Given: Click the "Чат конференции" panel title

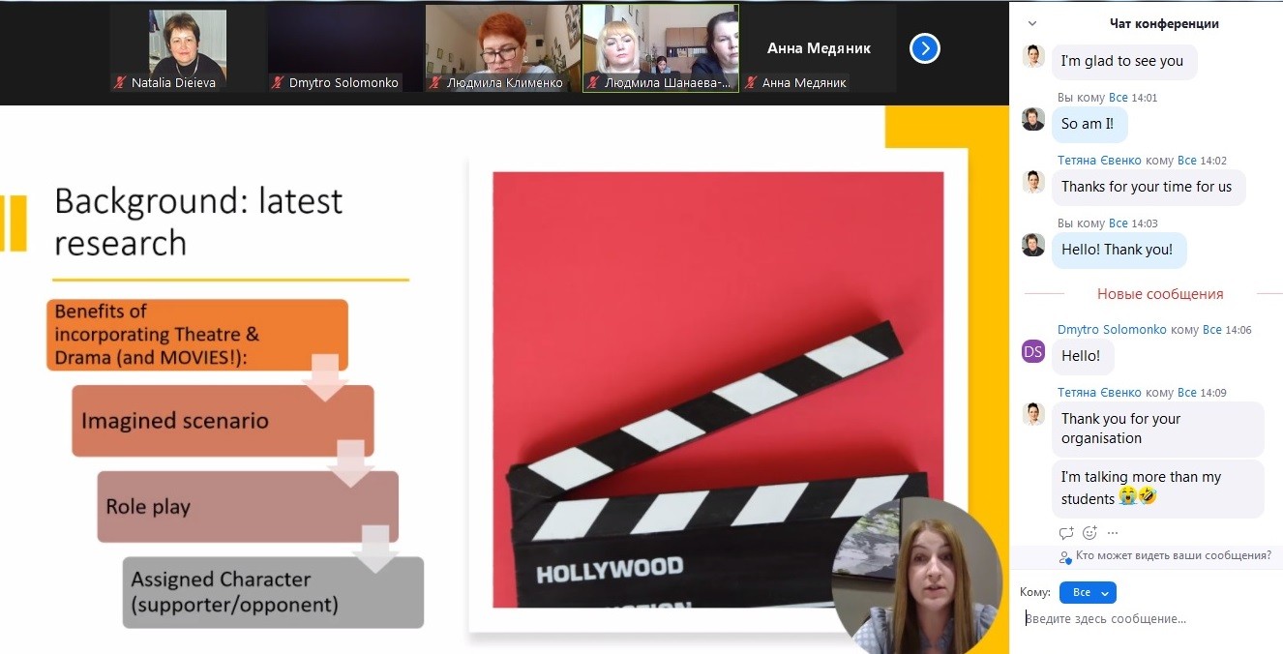Looking at the screenshot, I should [x=1164, y=24].
